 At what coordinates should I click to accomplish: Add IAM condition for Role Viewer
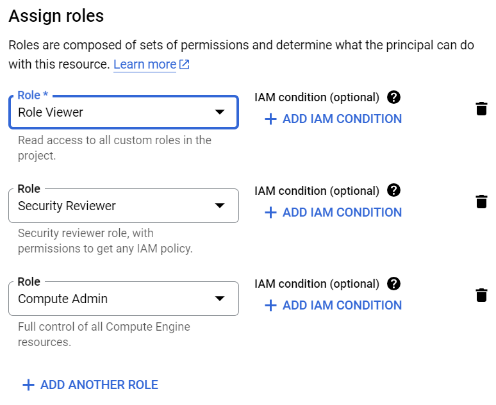[333, 119]
